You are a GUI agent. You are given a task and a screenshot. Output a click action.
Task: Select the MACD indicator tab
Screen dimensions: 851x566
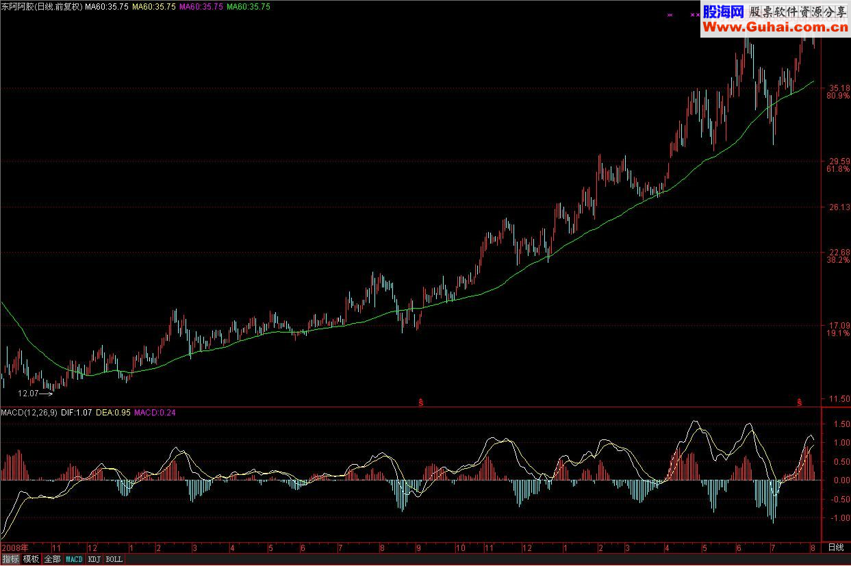pyautogui.click(x=74, y=559)
